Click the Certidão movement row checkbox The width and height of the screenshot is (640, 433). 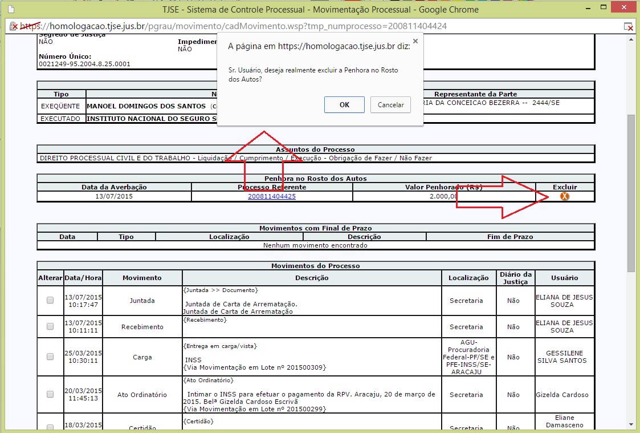tap(50, 427)
